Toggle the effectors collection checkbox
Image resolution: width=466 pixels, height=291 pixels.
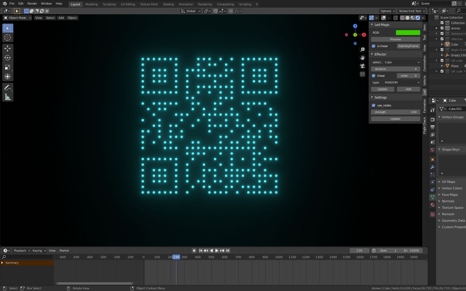[x=442, y=39]
